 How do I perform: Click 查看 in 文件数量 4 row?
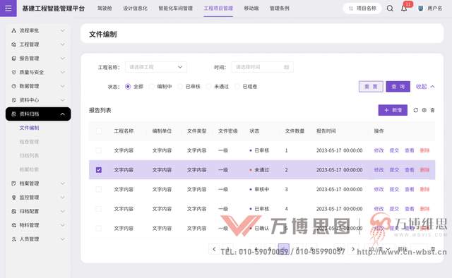[410, 209]
